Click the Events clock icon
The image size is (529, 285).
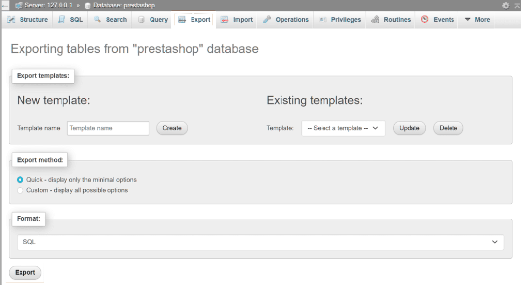point(425,20)
